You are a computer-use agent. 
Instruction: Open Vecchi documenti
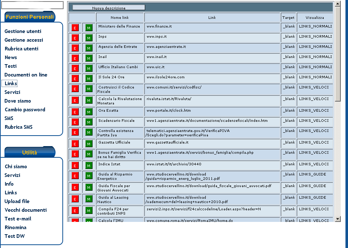pos(25,210)
